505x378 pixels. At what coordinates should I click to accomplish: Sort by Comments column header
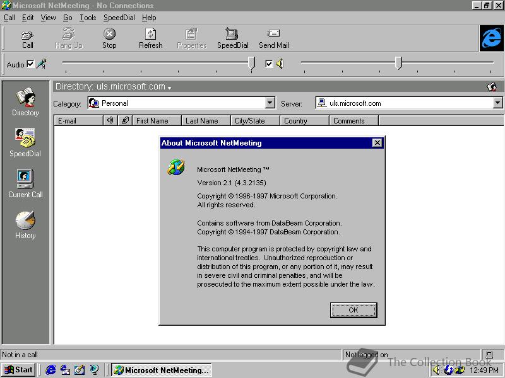tap(354, 120)
